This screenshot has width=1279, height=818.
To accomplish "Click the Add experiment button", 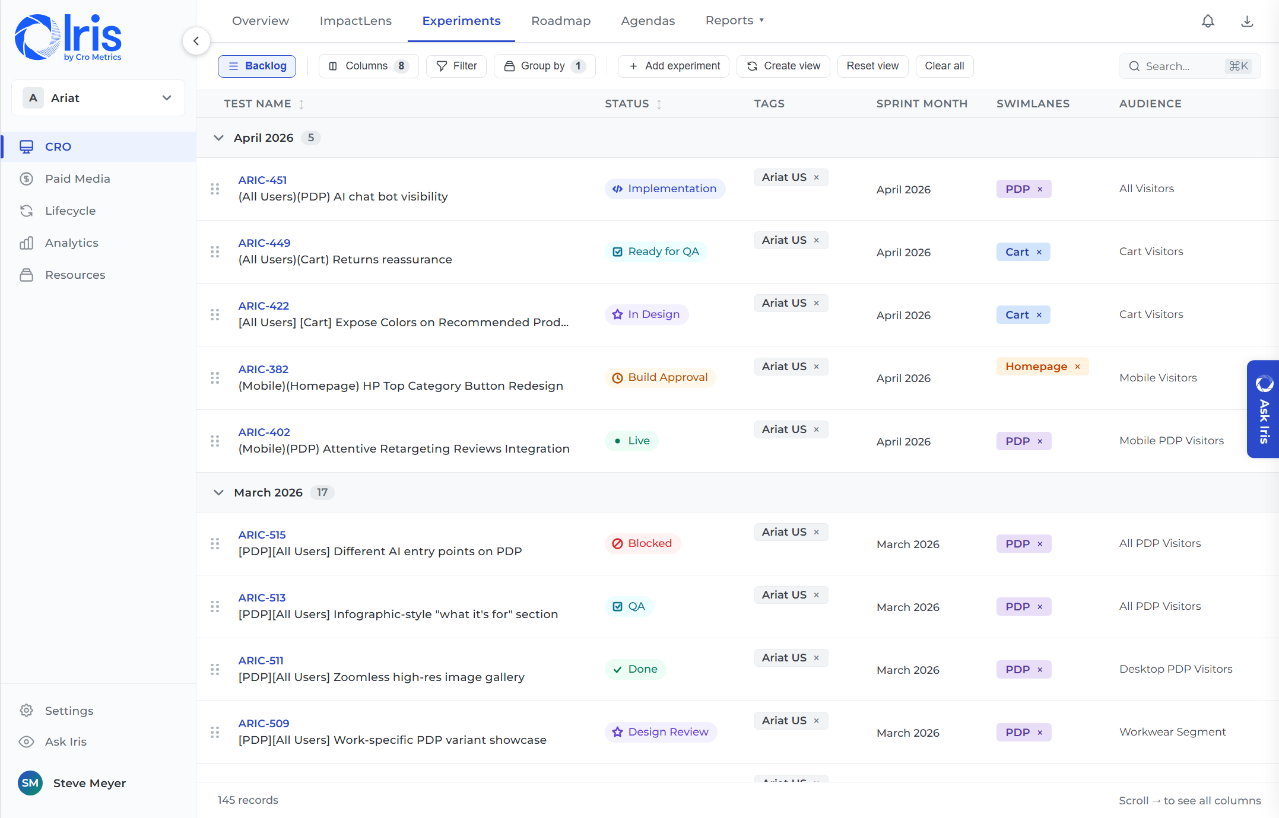I will pos(673,66).
